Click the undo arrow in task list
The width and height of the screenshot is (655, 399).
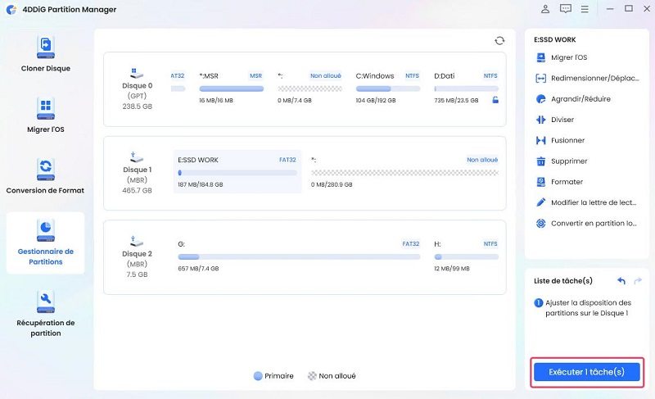(621, 281)
